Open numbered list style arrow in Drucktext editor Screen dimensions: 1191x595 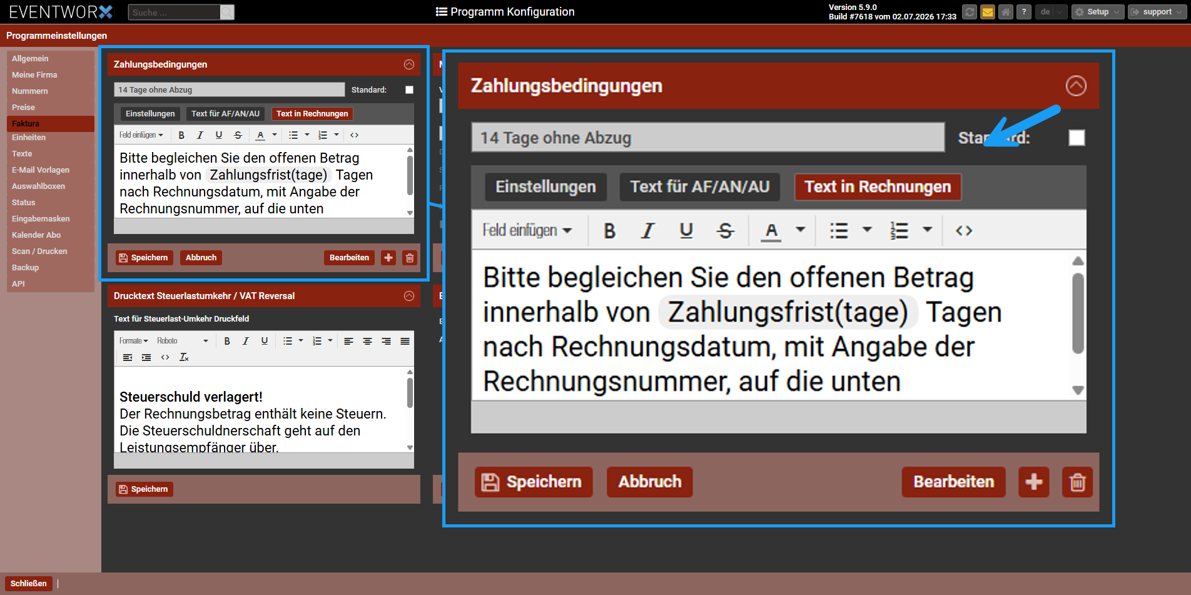point(330,341)
